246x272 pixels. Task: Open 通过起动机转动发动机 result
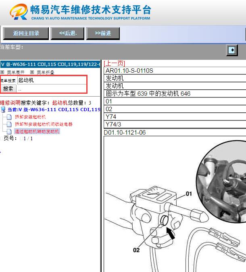pos(37,131)
